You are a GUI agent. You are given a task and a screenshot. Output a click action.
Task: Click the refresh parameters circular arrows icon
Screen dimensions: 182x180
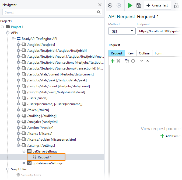tap(133, 61)
